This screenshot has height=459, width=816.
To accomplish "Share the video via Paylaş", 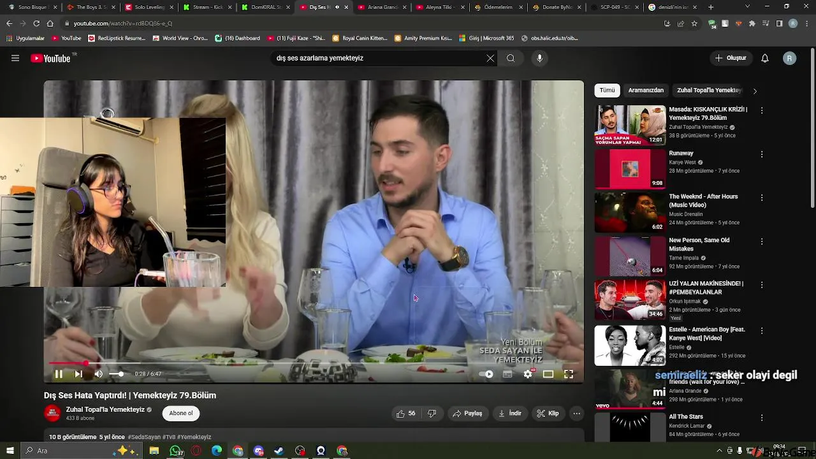I will (467, 413).
